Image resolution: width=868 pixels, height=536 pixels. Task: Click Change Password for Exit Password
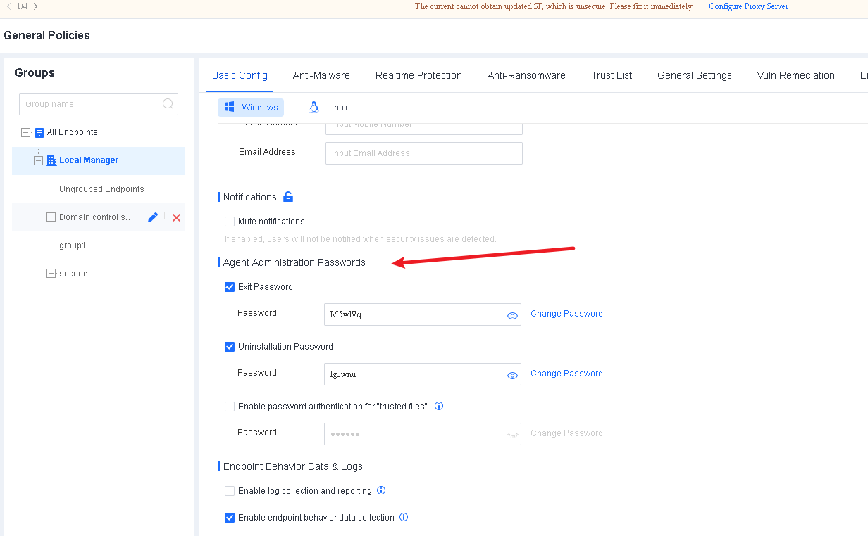point(566,314)
